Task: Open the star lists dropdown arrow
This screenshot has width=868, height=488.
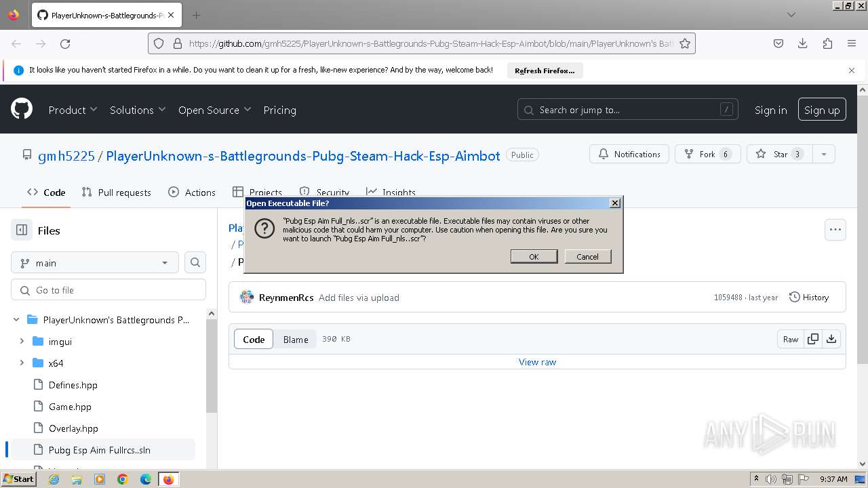Action: (824, 154)
